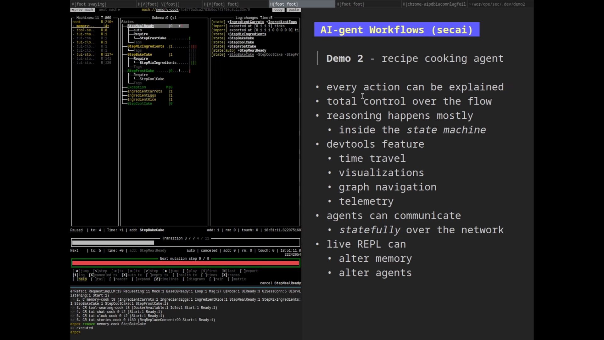Enable the diagrams option
Image resolution: width=604 pixels, height=340 pixels.
pos(194,279)
